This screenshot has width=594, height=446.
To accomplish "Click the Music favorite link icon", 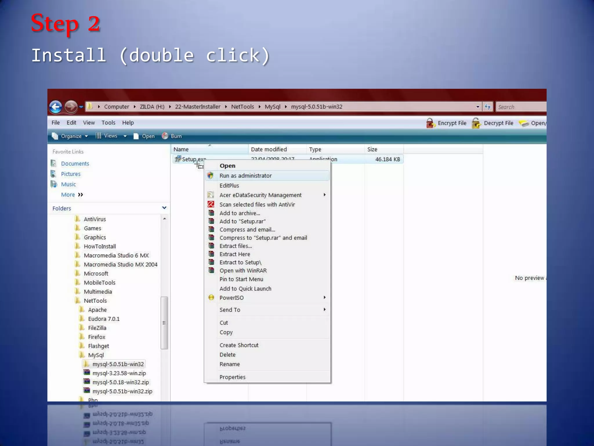I will pyautogui.click(x=54, y=184).
